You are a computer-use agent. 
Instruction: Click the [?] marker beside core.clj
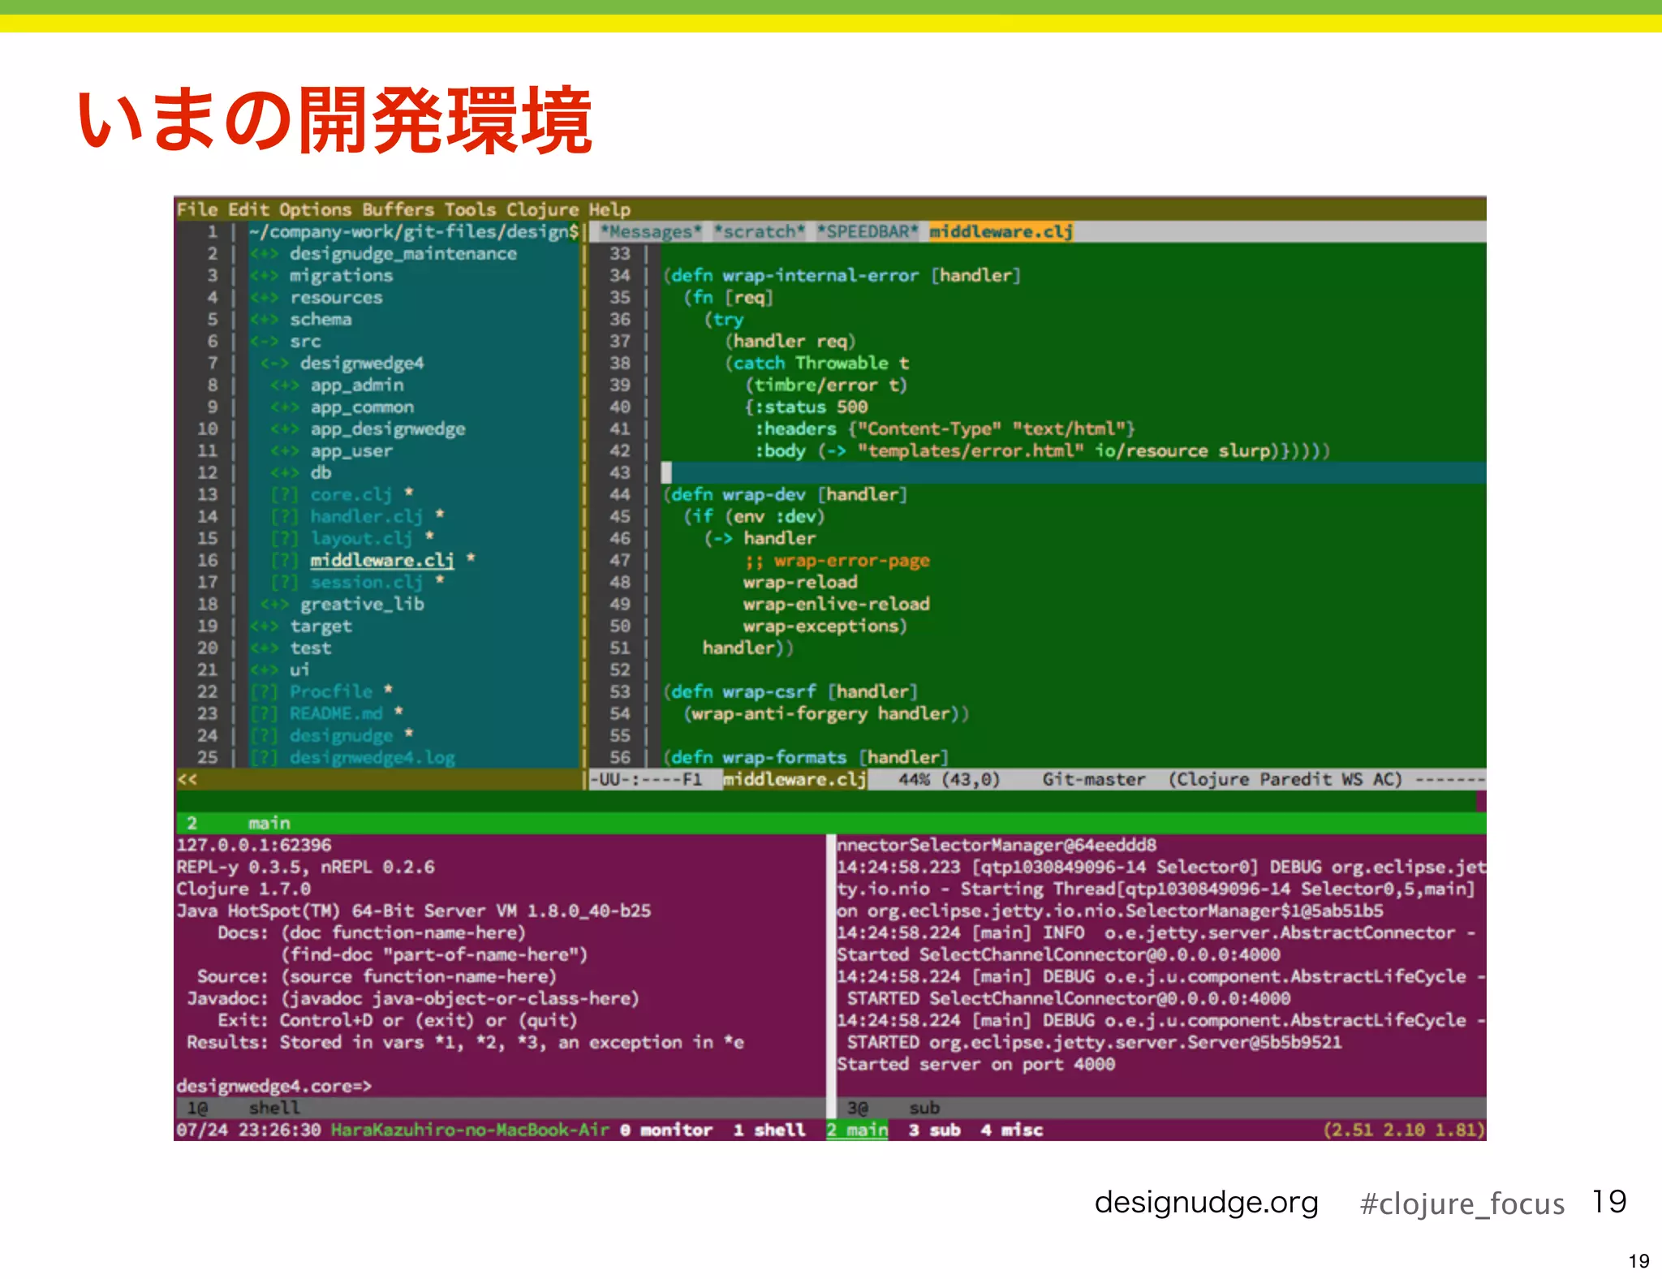click(x=285, y=494)
